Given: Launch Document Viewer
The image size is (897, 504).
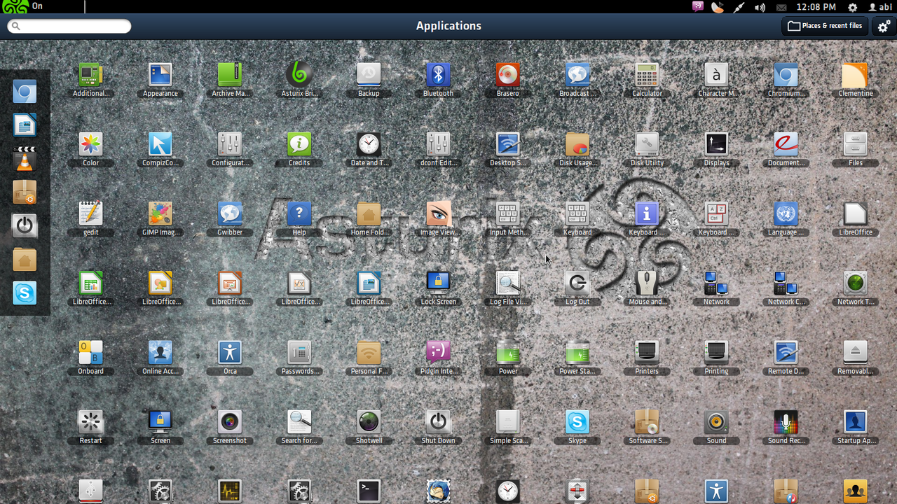Looking at the screenshot, I should point(786,144).
